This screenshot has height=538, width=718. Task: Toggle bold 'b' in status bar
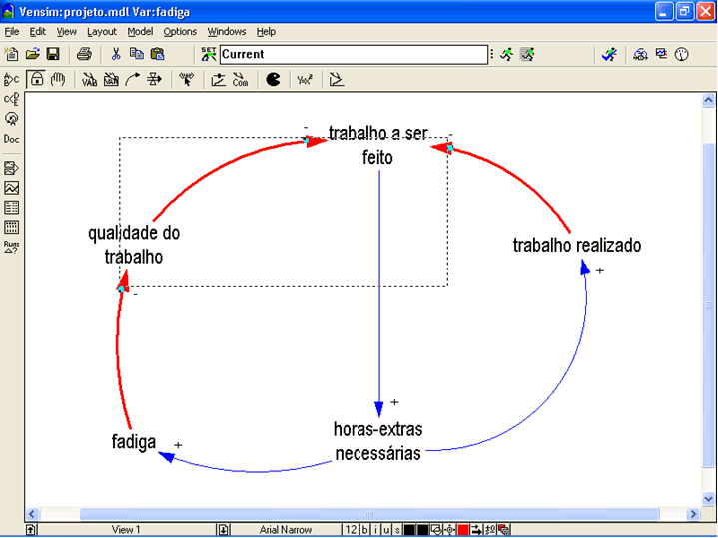(365, 529)
